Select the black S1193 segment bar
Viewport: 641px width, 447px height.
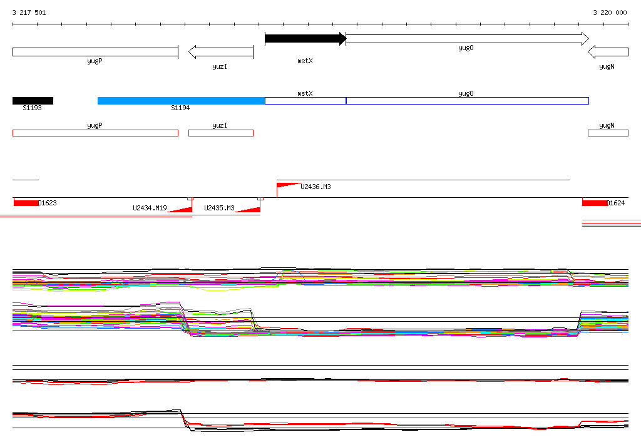(33, 101)
